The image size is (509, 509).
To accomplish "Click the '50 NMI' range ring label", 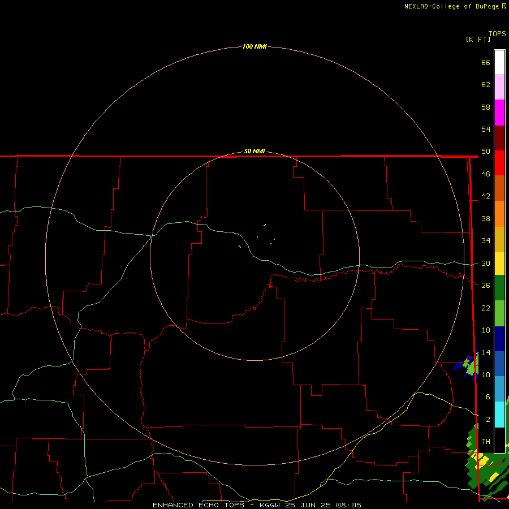I will [255, 151].
